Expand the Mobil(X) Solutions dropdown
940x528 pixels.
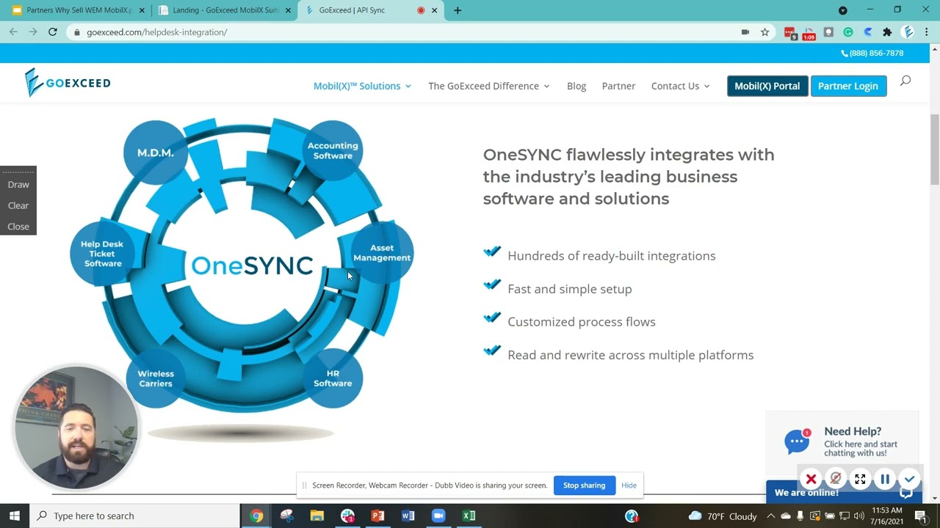click(x=362, y=86)
